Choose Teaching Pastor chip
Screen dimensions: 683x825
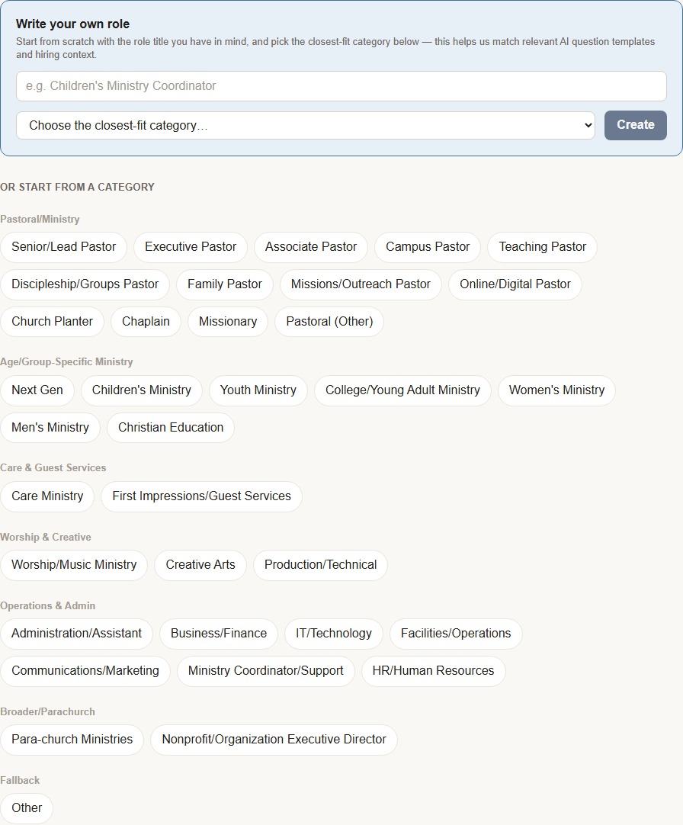click(x=542, y=247)
